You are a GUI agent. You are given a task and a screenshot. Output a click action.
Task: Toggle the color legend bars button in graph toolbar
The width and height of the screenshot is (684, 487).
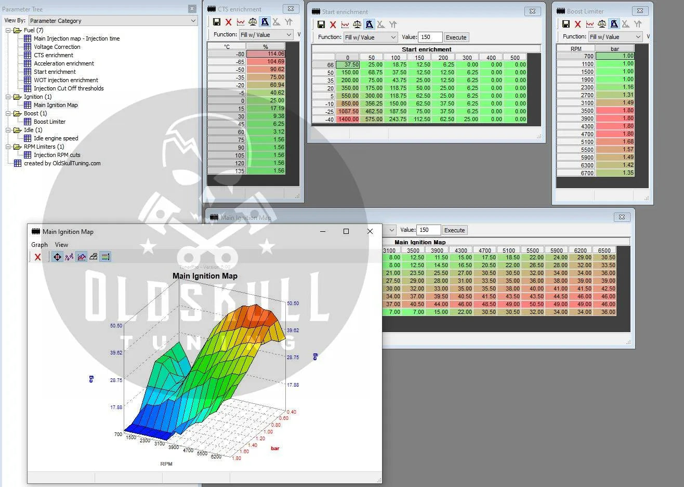point(105,257)
